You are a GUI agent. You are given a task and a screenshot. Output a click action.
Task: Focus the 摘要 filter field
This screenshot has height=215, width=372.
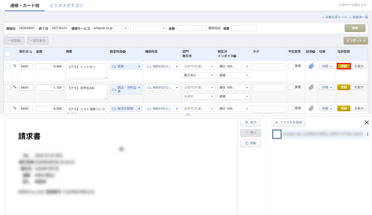tap(244, 28)
